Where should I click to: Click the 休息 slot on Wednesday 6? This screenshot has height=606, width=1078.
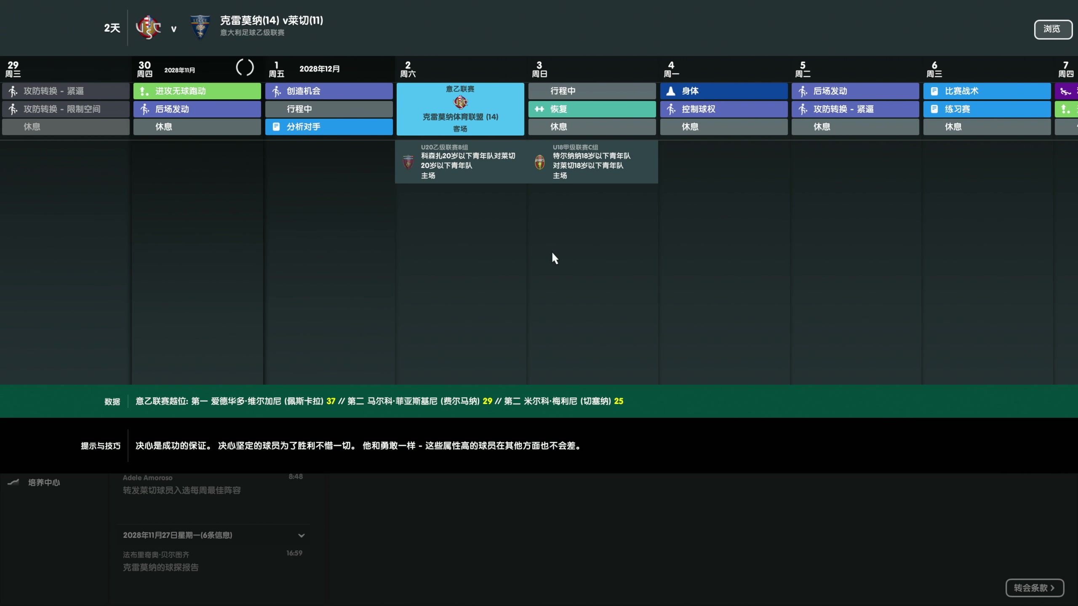[987, 127]
